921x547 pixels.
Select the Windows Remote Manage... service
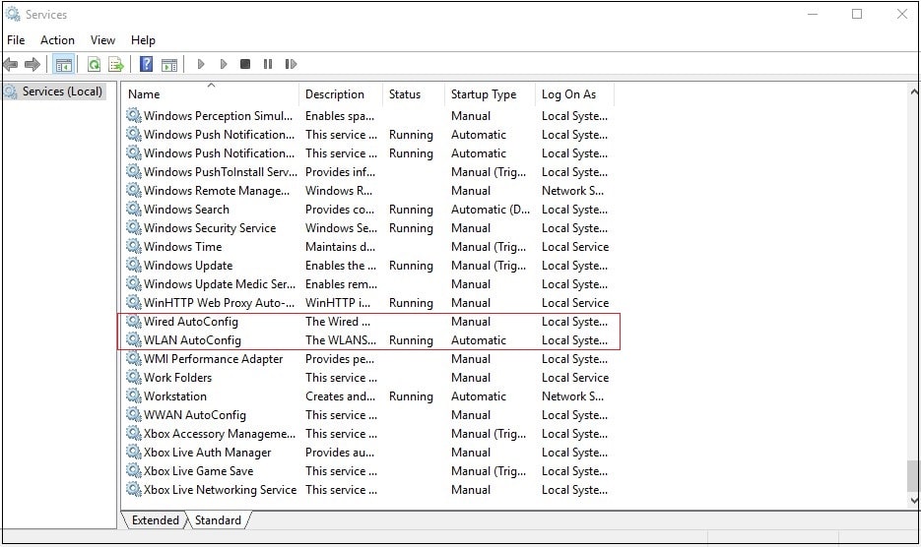[x=367, y=191]
